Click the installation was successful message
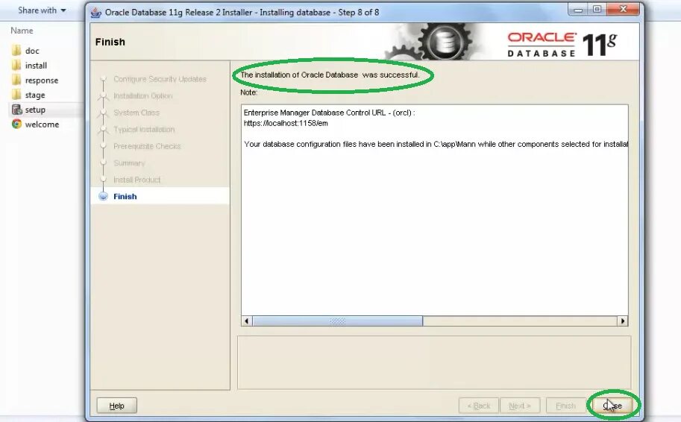Image resolution: width=681 pixels, height=422 pixels. pyautogui.click(x=330, y=75)
